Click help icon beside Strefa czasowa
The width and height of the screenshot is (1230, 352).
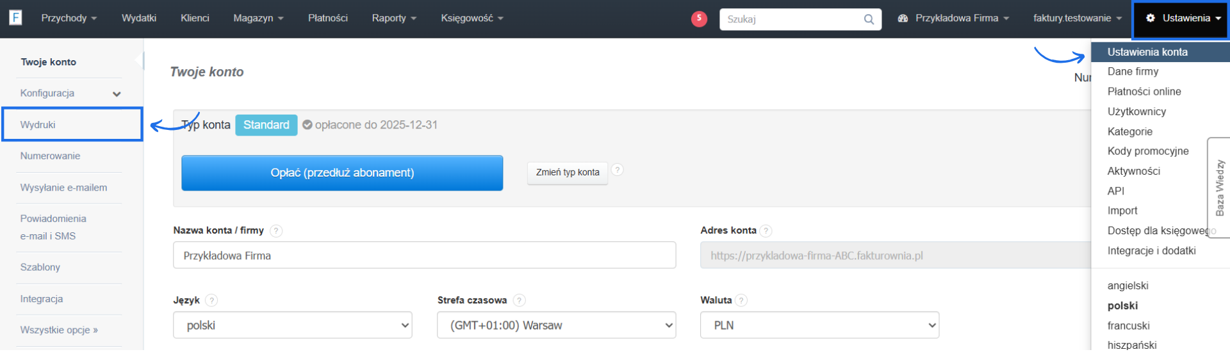(x=520, y=301)
